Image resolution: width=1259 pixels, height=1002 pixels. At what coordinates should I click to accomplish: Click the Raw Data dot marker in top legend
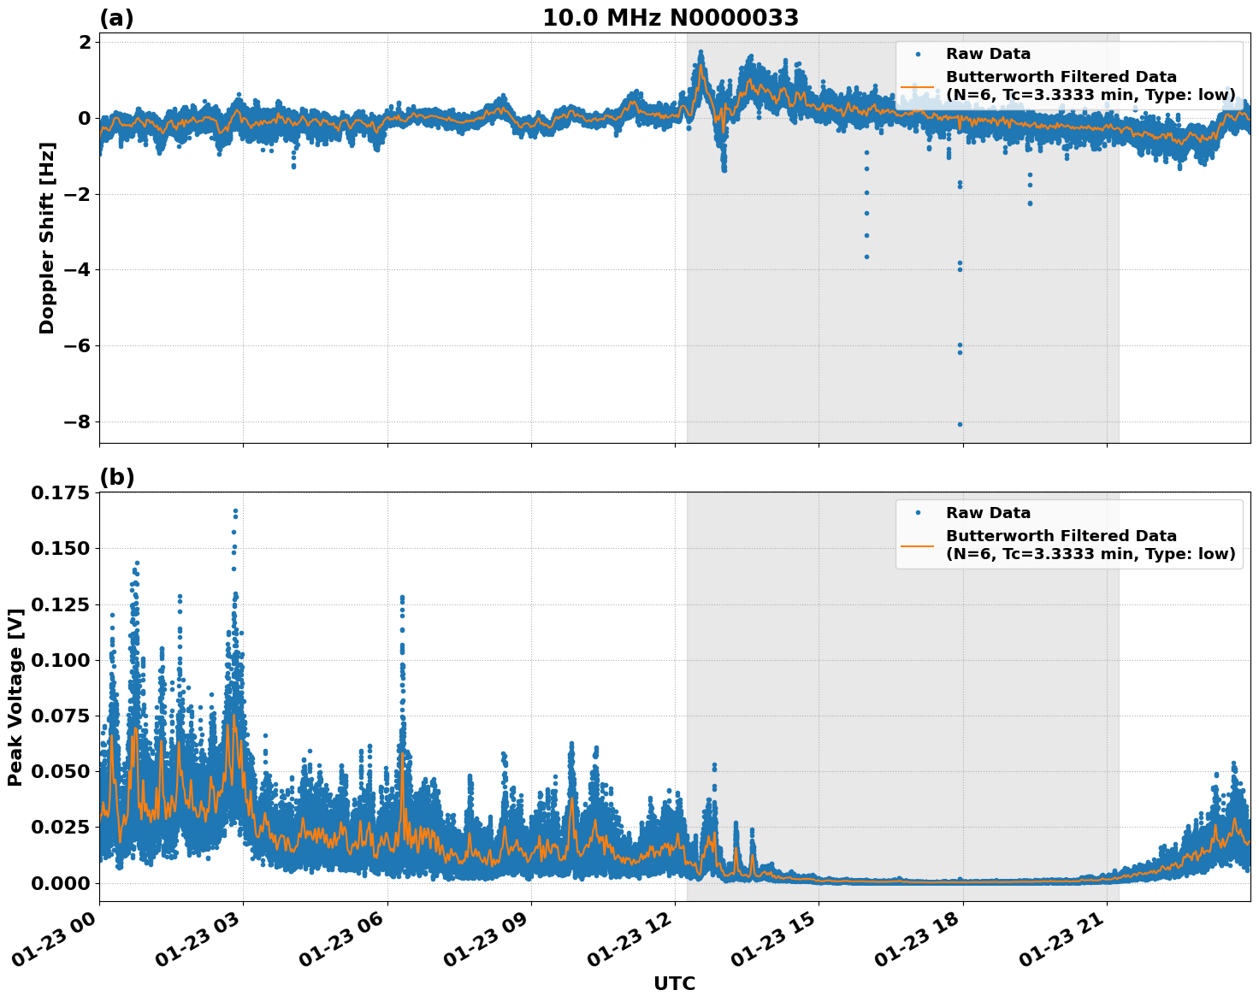[919, 54]
